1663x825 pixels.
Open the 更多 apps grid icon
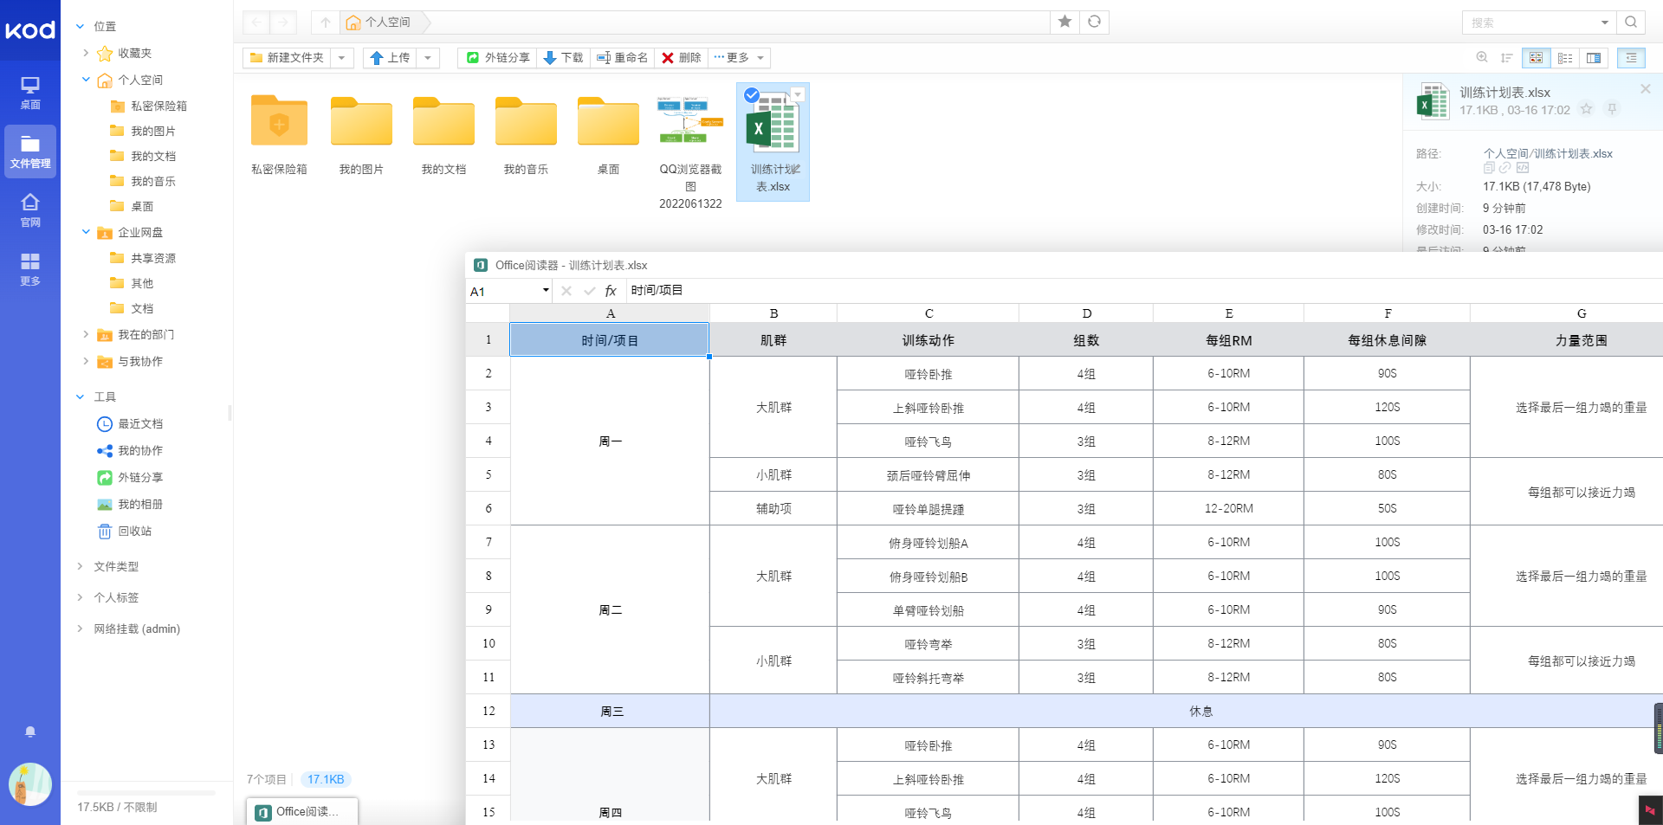(x=30, y=269)
